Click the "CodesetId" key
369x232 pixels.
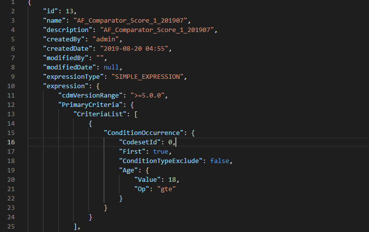click(140, 142)
